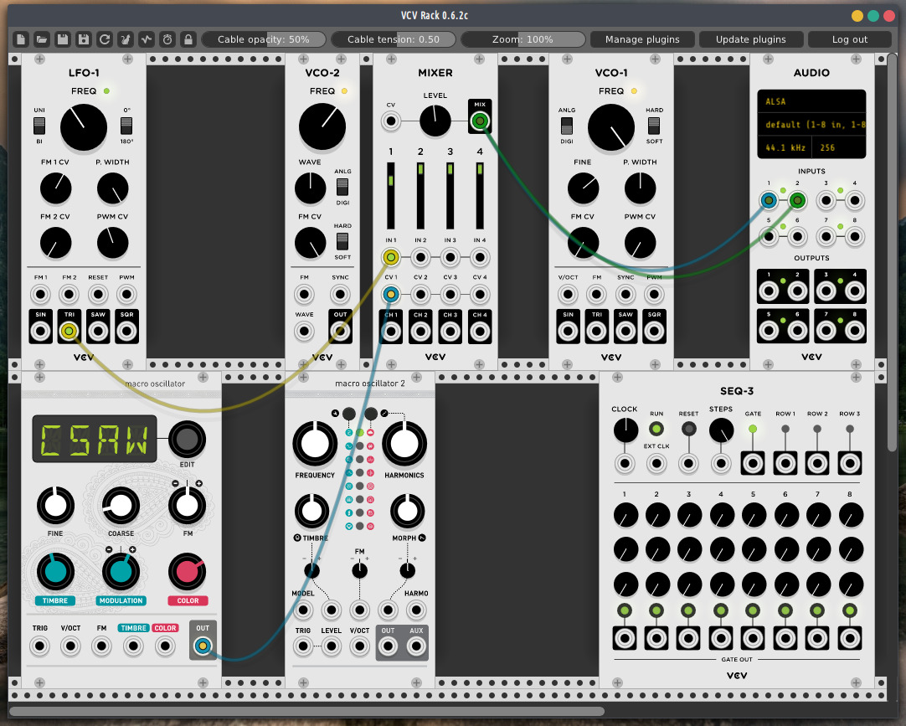The height and width of the screenshot is (726, 906).
Task: Toggle the VCO-2 ANLG/DIGI switch
Action: coord(342,187)
